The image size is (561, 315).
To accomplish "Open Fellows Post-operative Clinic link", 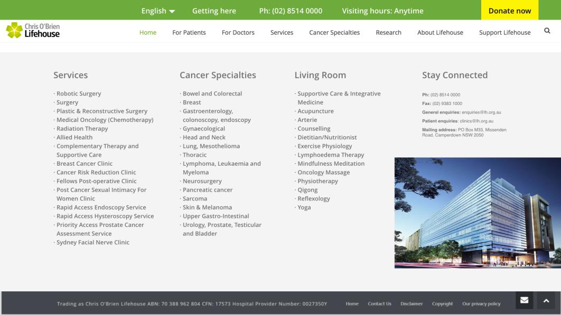I will tap(97, 181).
